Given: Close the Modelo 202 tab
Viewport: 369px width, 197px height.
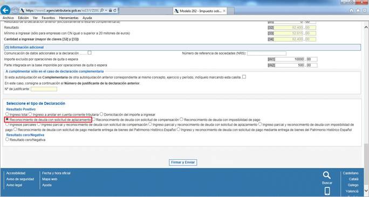Looking at the screenshot, I should (x=224, y=11).
